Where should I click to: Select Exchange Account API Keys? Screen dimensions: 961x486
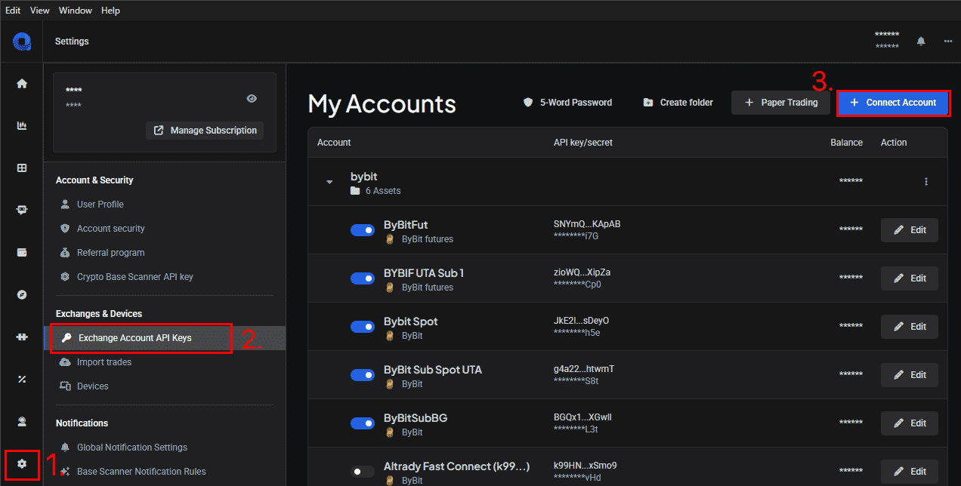[165, 338]
